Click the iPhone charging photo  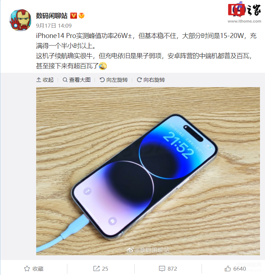click(148, 171)
